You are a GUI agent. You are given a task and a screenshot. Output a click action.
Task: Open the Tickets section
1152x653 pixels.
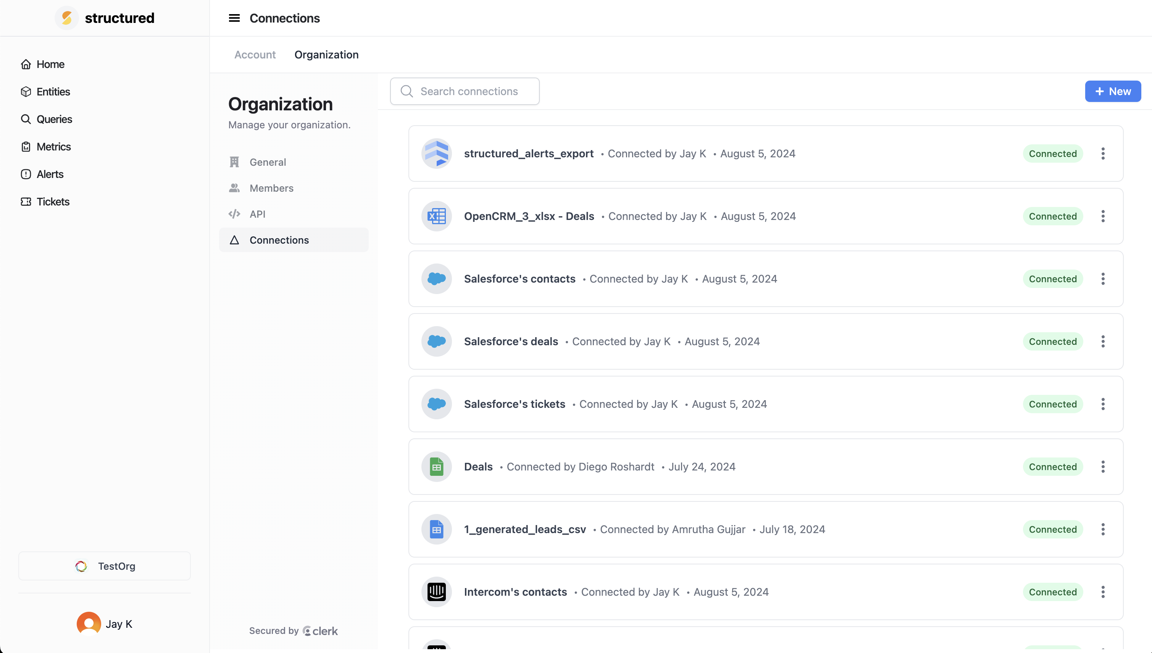tap(53, 201)
